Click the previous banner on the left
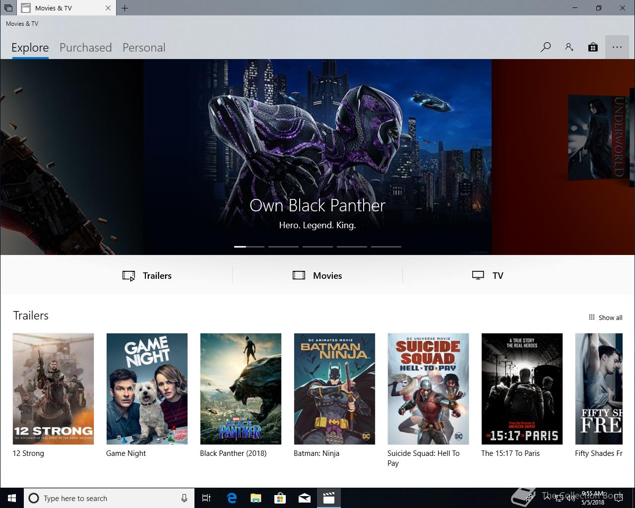 [x=72, y=157]
